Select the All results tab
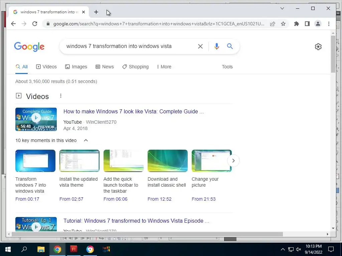The image size is (342, 256). [22, 67]
